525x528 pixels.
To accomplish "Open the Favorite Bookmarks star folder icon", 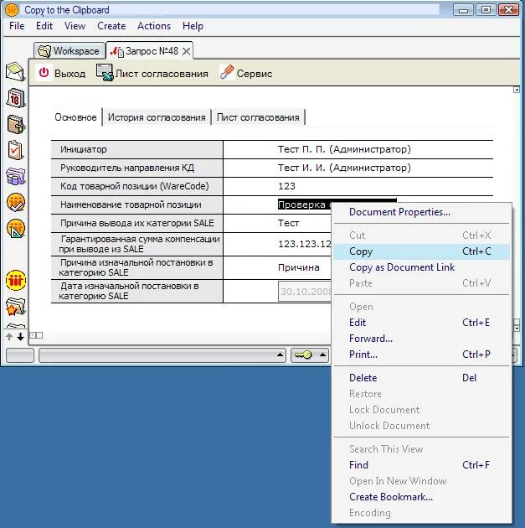I will pos(15,306).
